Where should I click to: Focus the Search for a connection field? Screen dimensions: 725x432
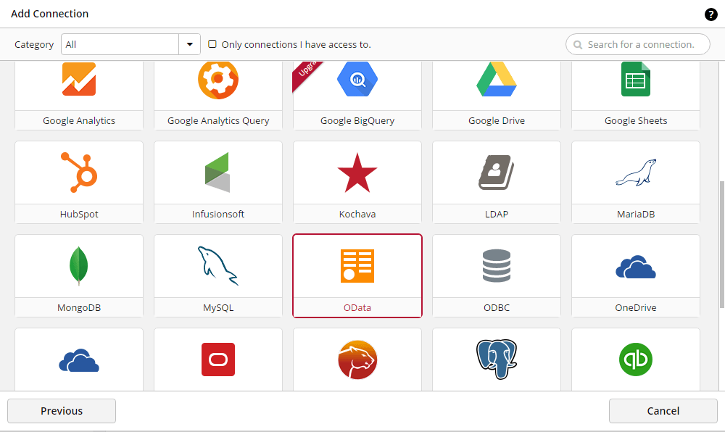tap(637, 44)
